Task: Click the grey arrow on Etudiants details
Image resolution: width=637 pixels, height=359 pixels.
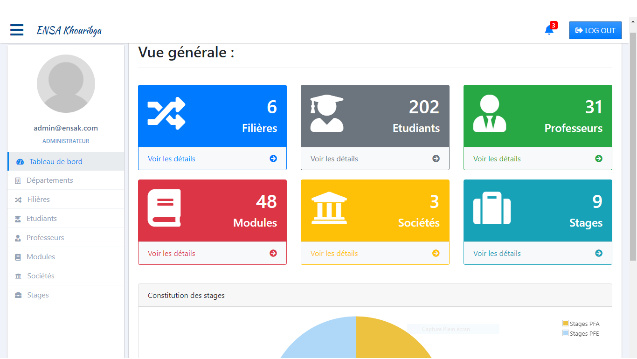Action: coord(436,159)
